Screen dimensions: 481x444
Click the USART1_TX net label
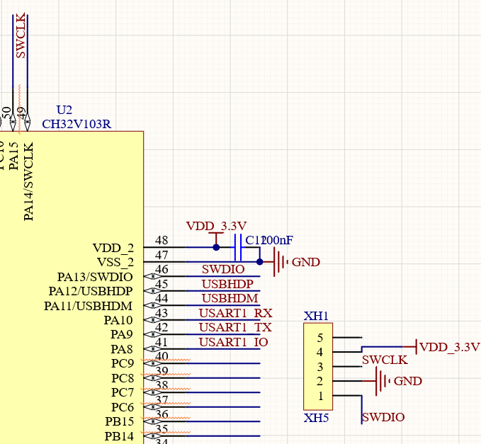[234, 328]
